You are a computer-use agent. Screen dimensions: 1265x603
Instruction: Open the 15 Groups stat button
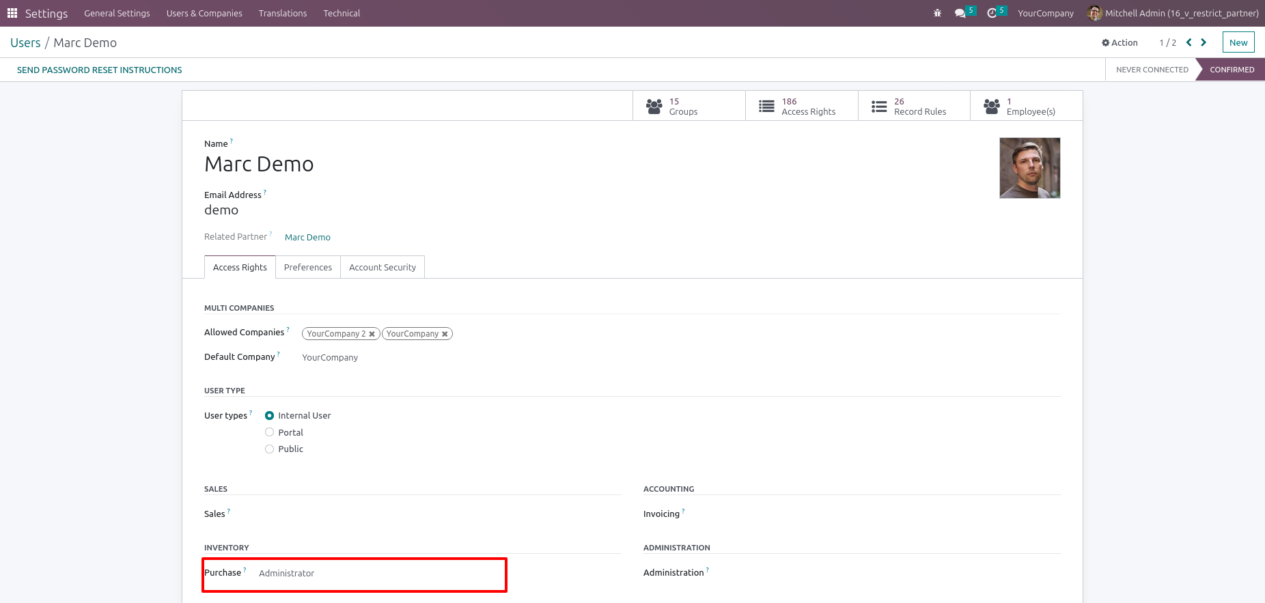click(689, 106)
